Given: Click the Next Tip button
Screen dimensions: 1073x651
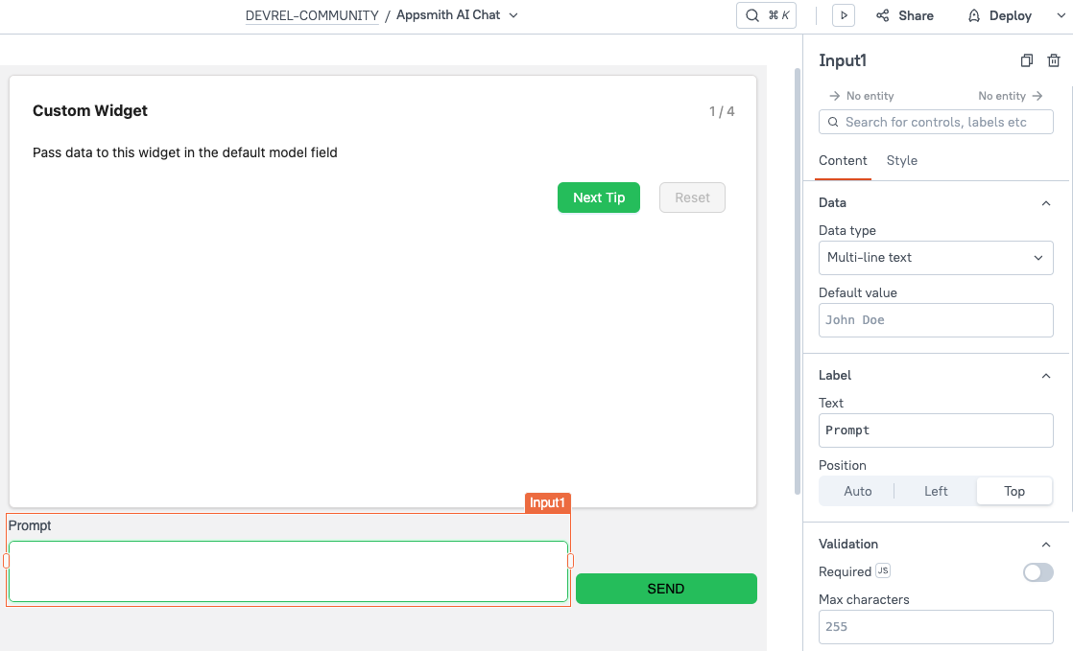Looking at the screenshot, I should click(598, 198).
